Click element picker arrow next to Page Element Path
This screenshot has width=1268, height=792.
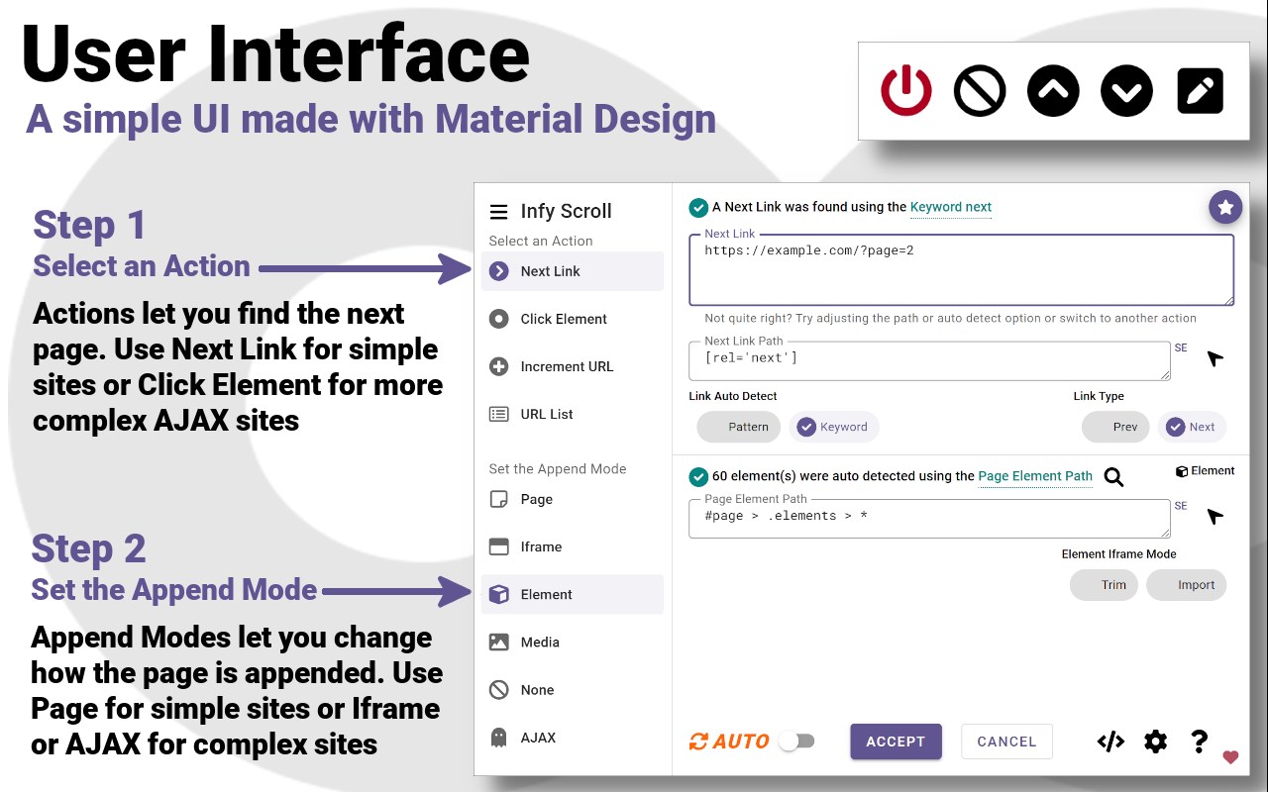click(x=1215, y=517)
